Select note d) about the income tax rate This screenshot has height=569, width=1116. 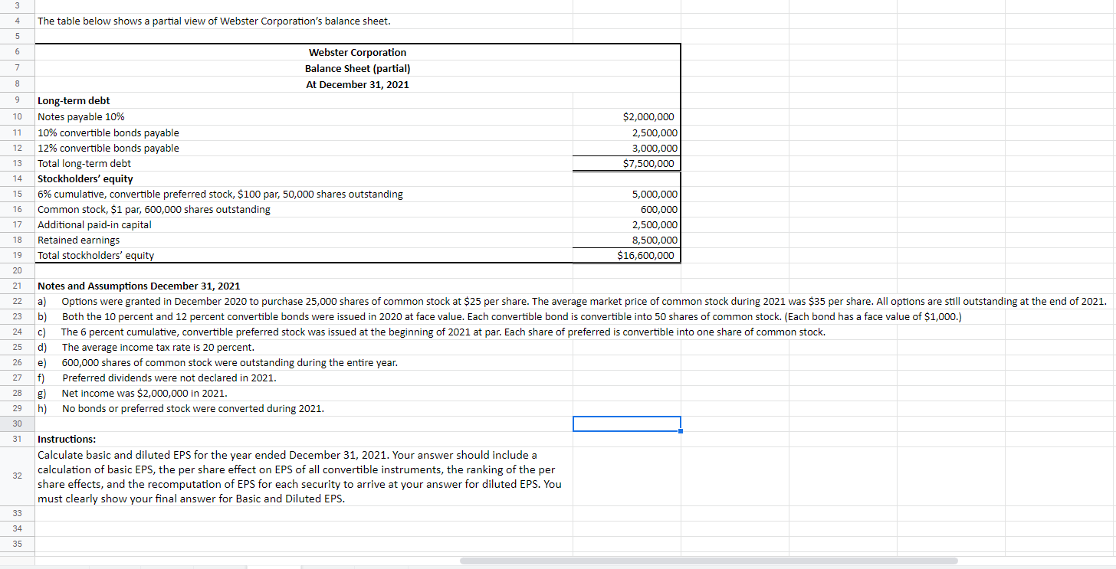pos(146,347)
